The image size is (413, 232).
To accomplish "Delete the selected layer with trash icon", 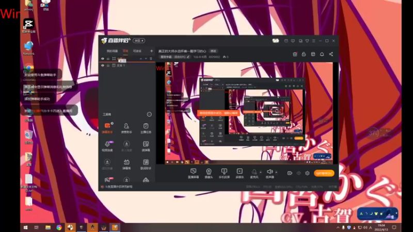I will coord(151,59).
